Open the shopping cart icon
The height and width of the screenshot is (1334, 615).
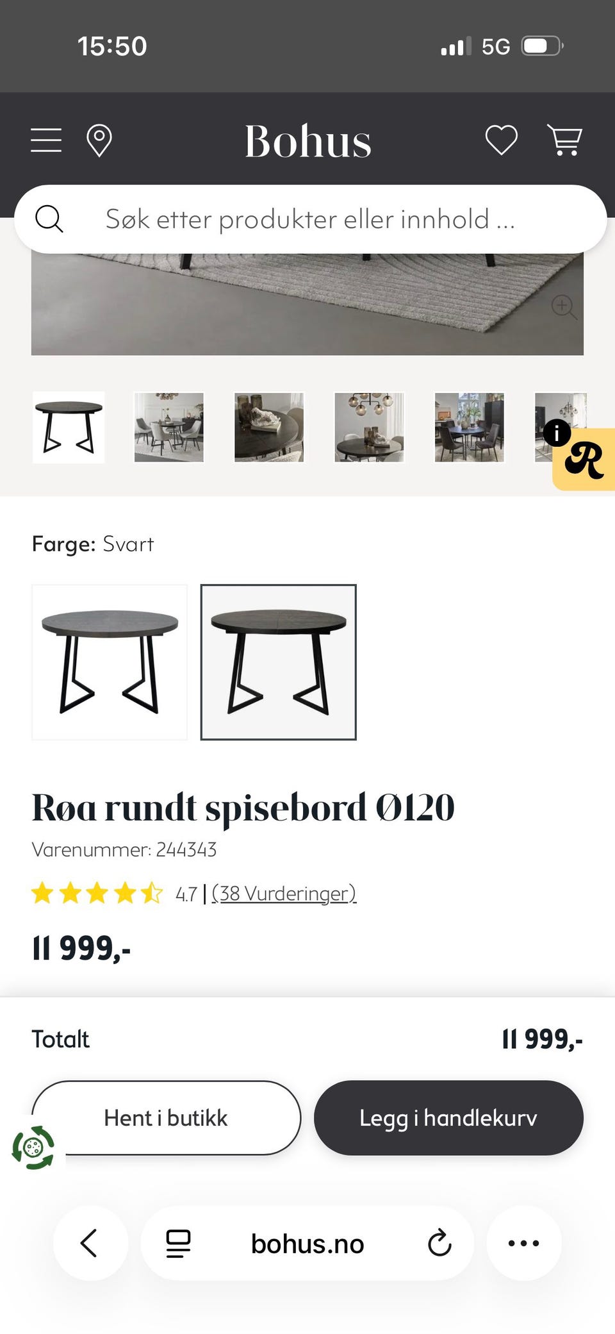coord(564,140)
